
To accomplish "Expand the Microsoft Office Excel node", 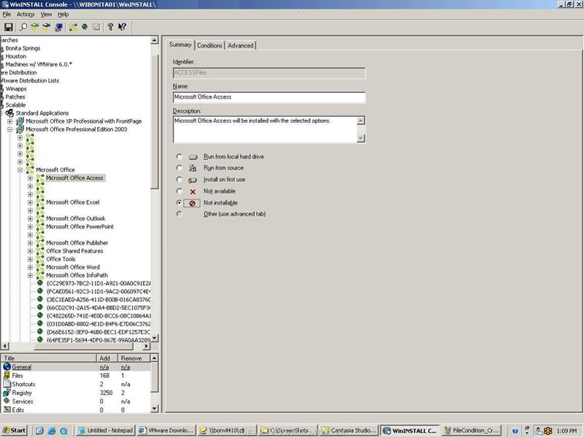I will point(30,203).
